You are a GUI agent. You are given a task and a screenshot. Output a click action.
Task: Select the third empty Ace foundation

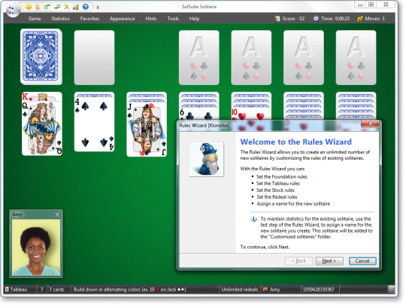coord(304,57)
